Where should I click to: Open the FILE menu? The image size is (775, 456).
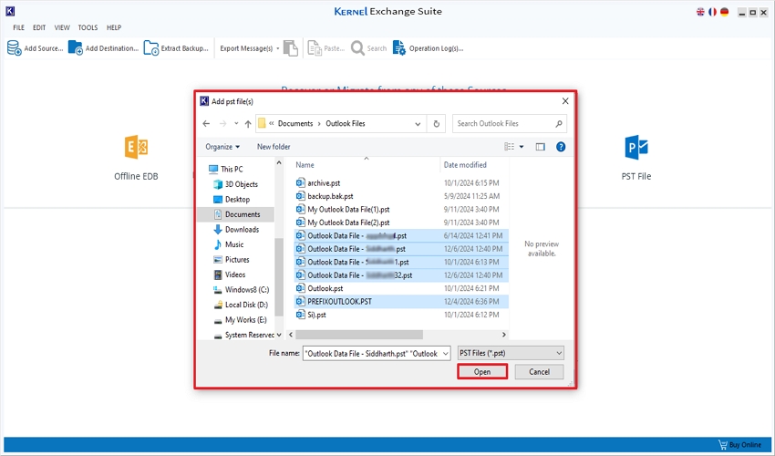pos(19,27)
